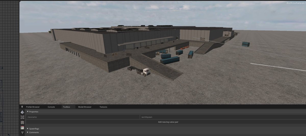Click the classname key field

click(x=83, y=117)
